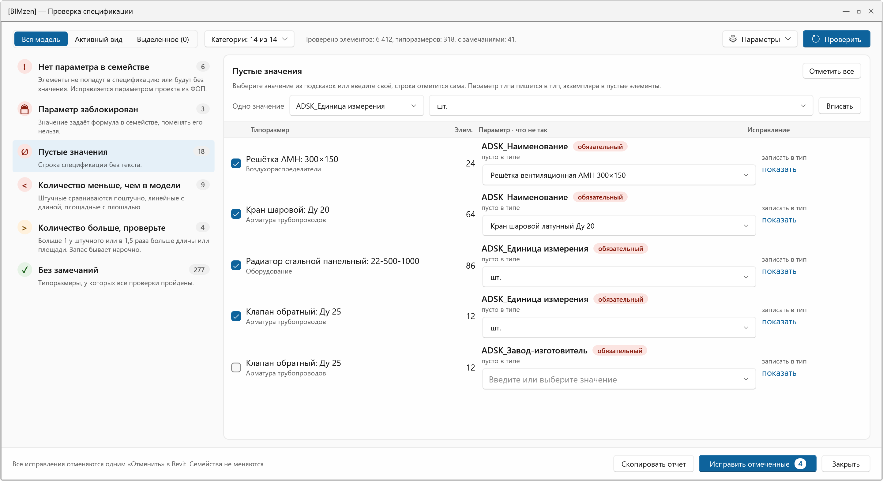Open шт. dropdown in Радиатор стальной row

click(x=619, y=277)
